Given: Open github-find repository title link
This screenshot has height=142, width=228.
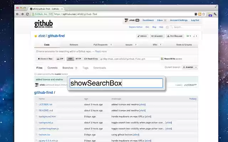Looking at the screenshot, I should (x=56, y=36).
